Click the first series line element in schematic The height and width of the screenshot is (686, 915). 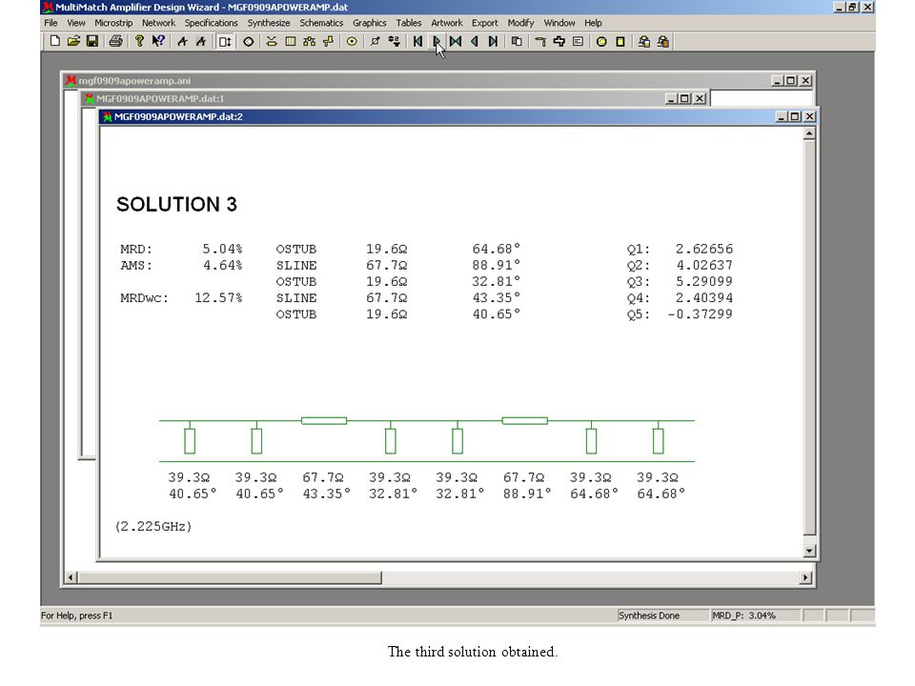tap(324, 420)
